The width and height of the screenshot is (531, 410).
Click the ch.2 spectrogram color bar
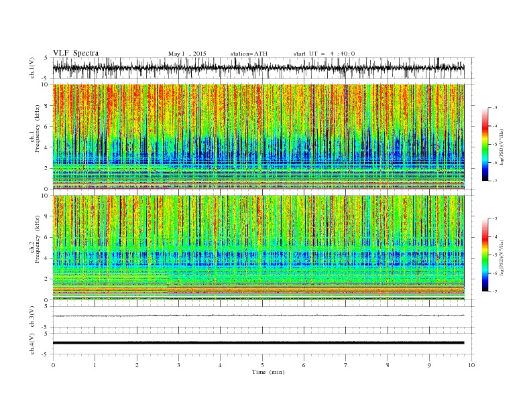[x=485, y=255]
